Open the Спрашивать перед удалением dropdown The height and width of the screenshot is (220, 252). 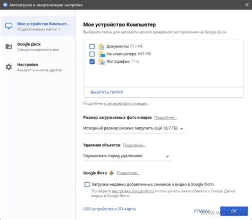[x=127, y=156]
